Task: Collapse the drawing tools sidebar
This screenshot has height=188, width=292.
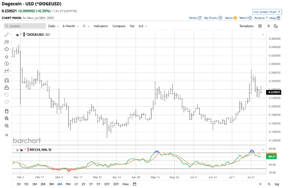Action: click(7, 135)
